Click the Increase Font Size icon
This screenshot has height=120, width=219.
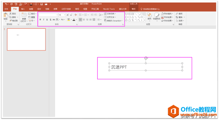point(68,15)
